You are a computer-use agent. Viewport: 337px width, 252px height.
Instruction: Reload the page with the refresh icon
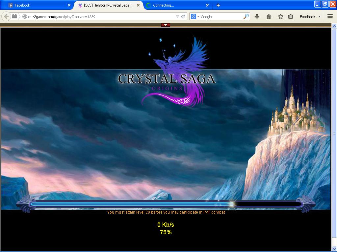click(183, 16)
